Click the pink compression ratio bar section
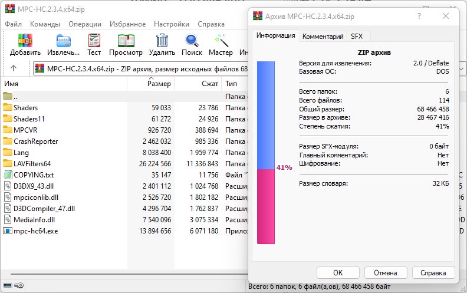The height and width of the screenshot is (293, 467). [266, 206]
